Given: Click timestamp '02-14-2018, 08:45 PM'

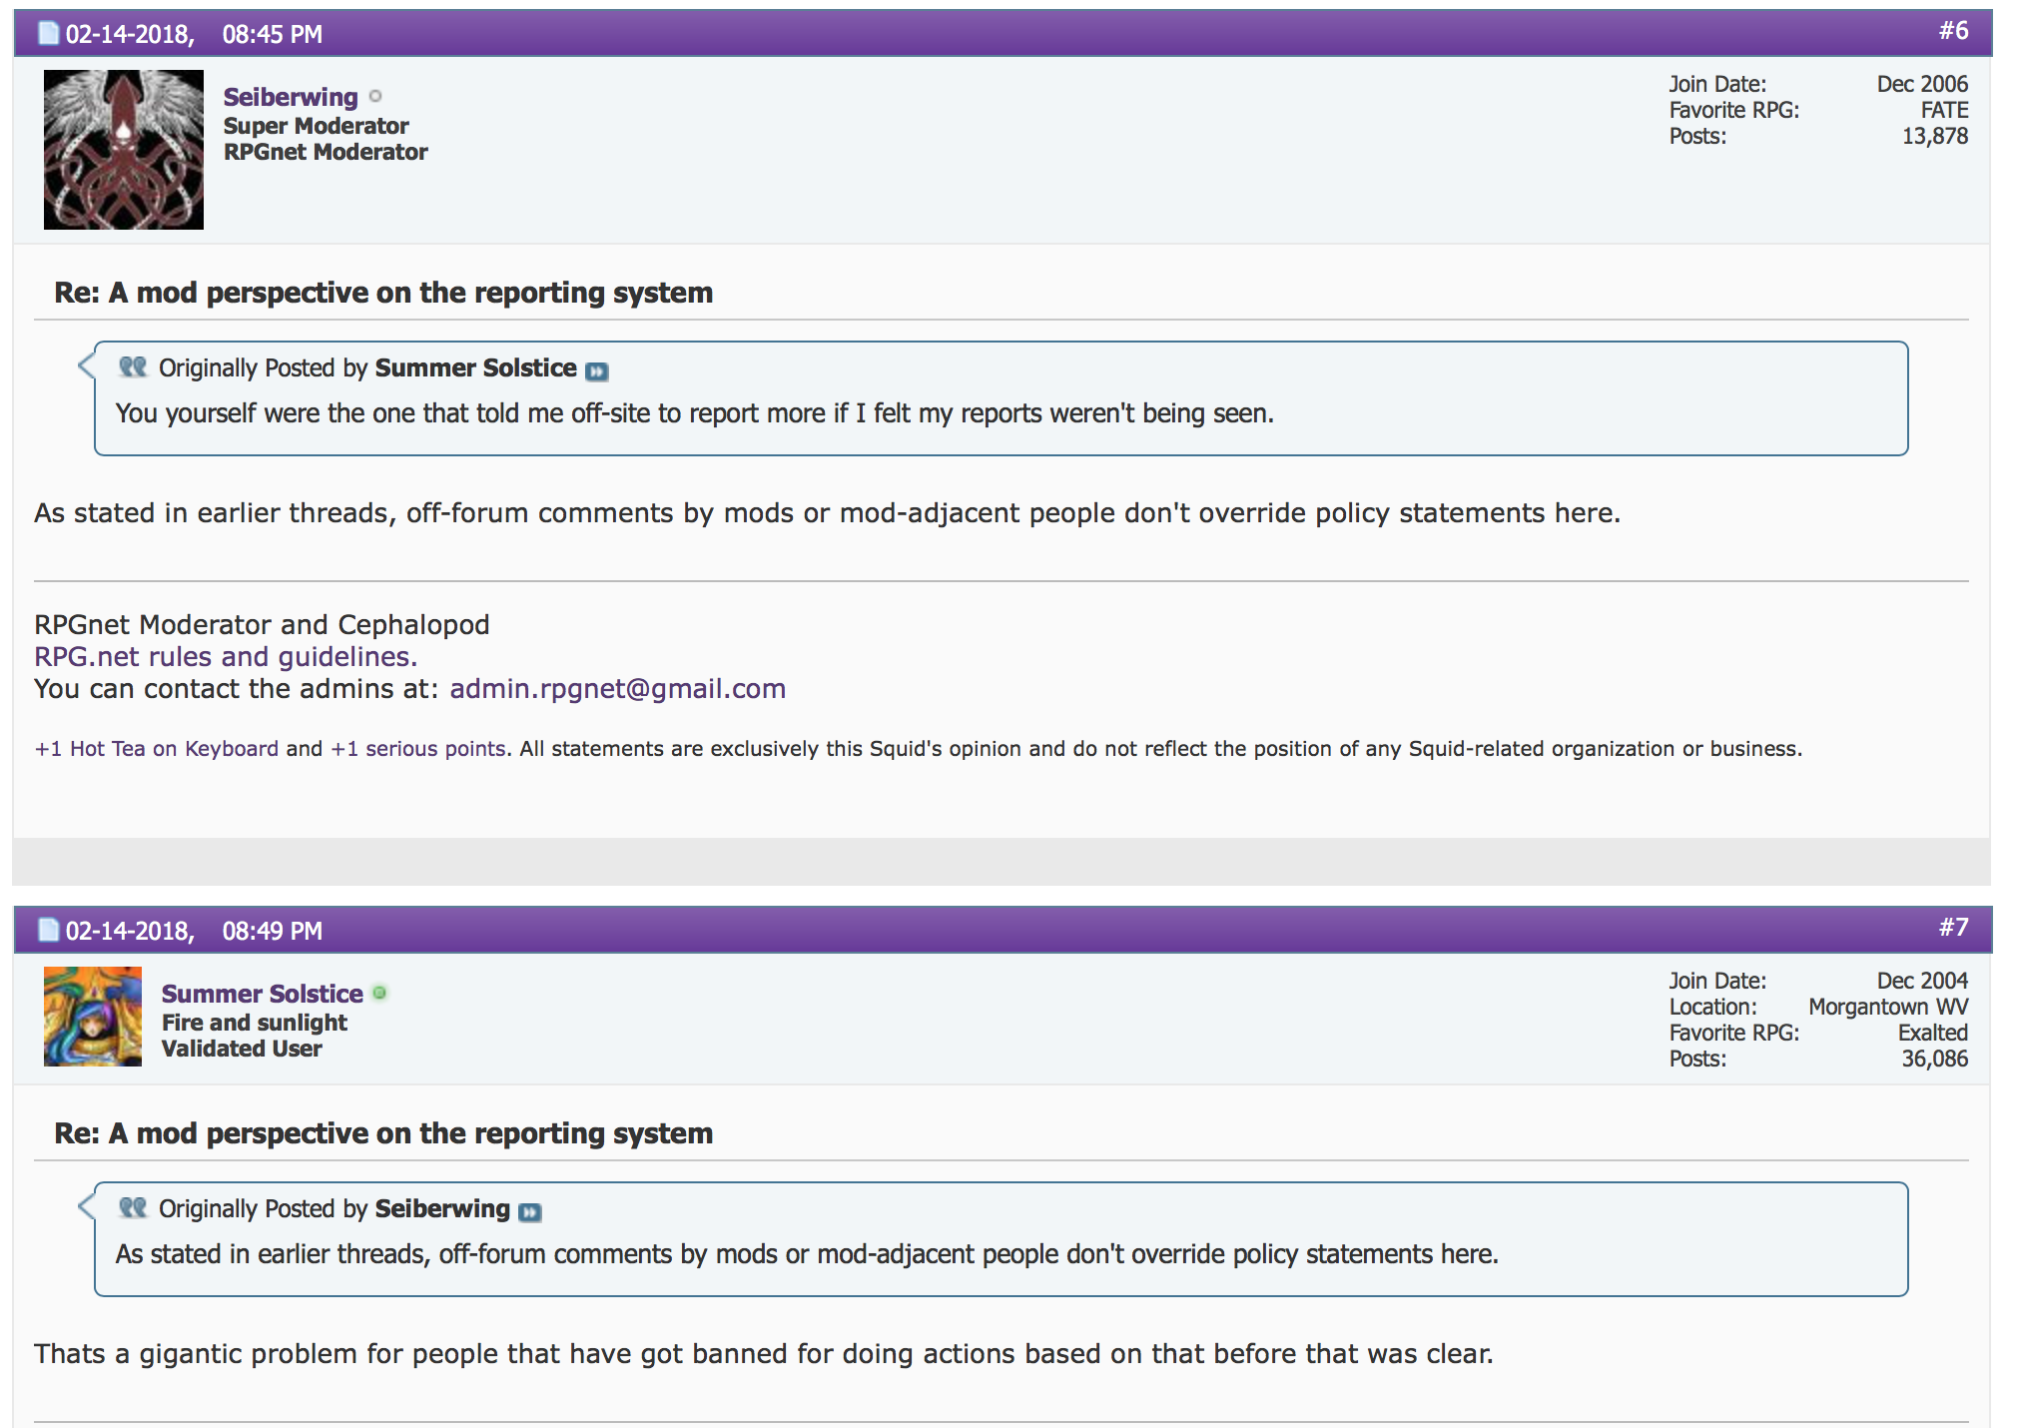Looking at the screenshot, I should click(194, 34).
